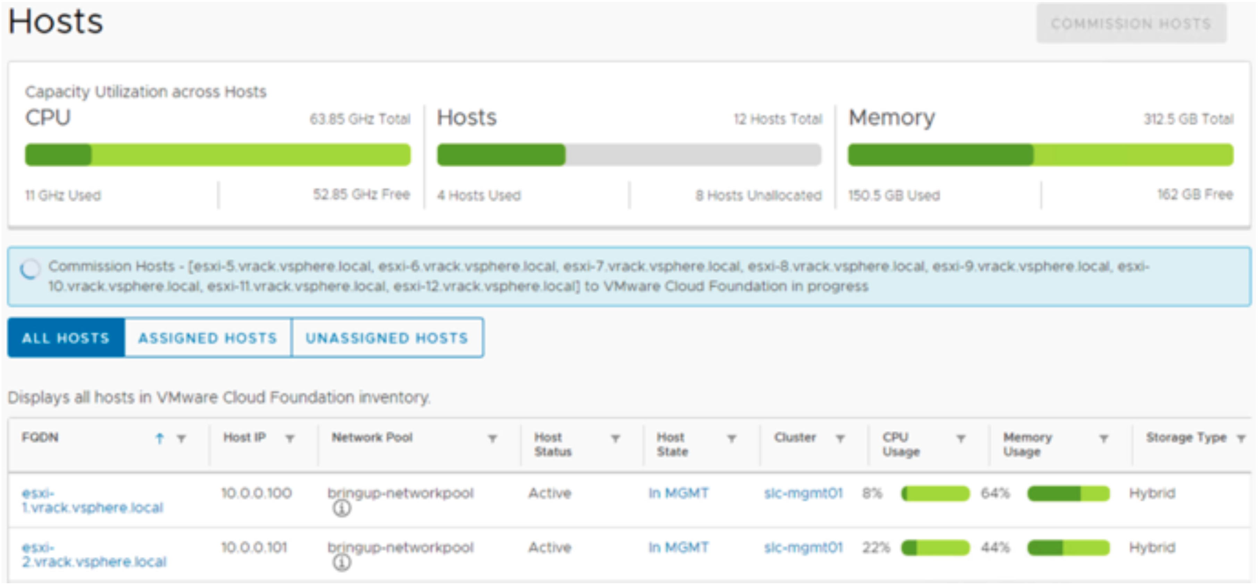1258x586 pixels.
Task: Click the Commission Hosts in-progress message
Action: (x=599, y=276)
